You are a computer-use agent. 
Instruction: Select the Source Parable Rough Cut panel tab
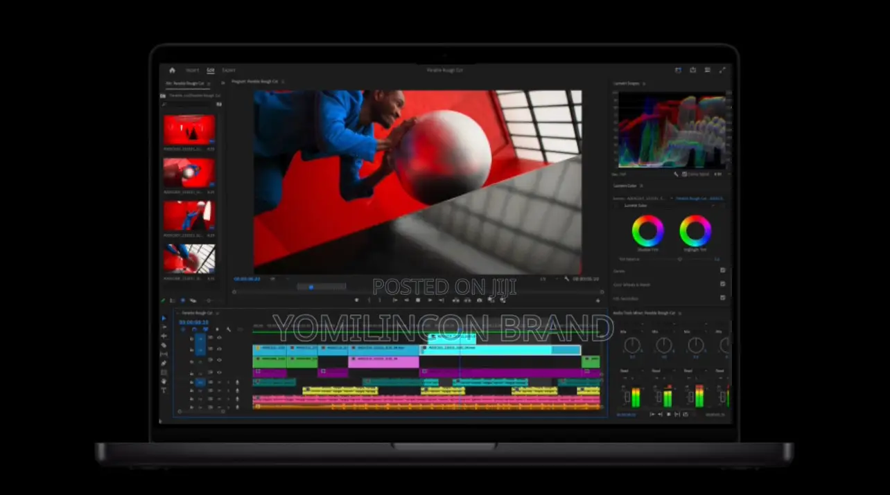[185, 83]
